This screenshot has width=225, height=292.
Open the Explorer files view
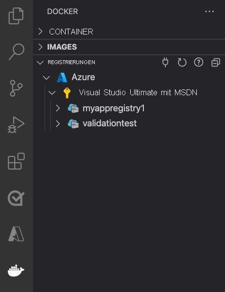16,16
